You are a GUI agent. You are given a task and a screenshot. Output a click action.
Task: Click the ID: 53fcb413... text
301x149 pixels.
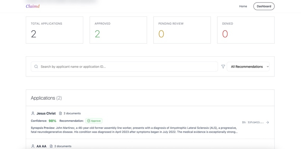[x=253, y=122]
